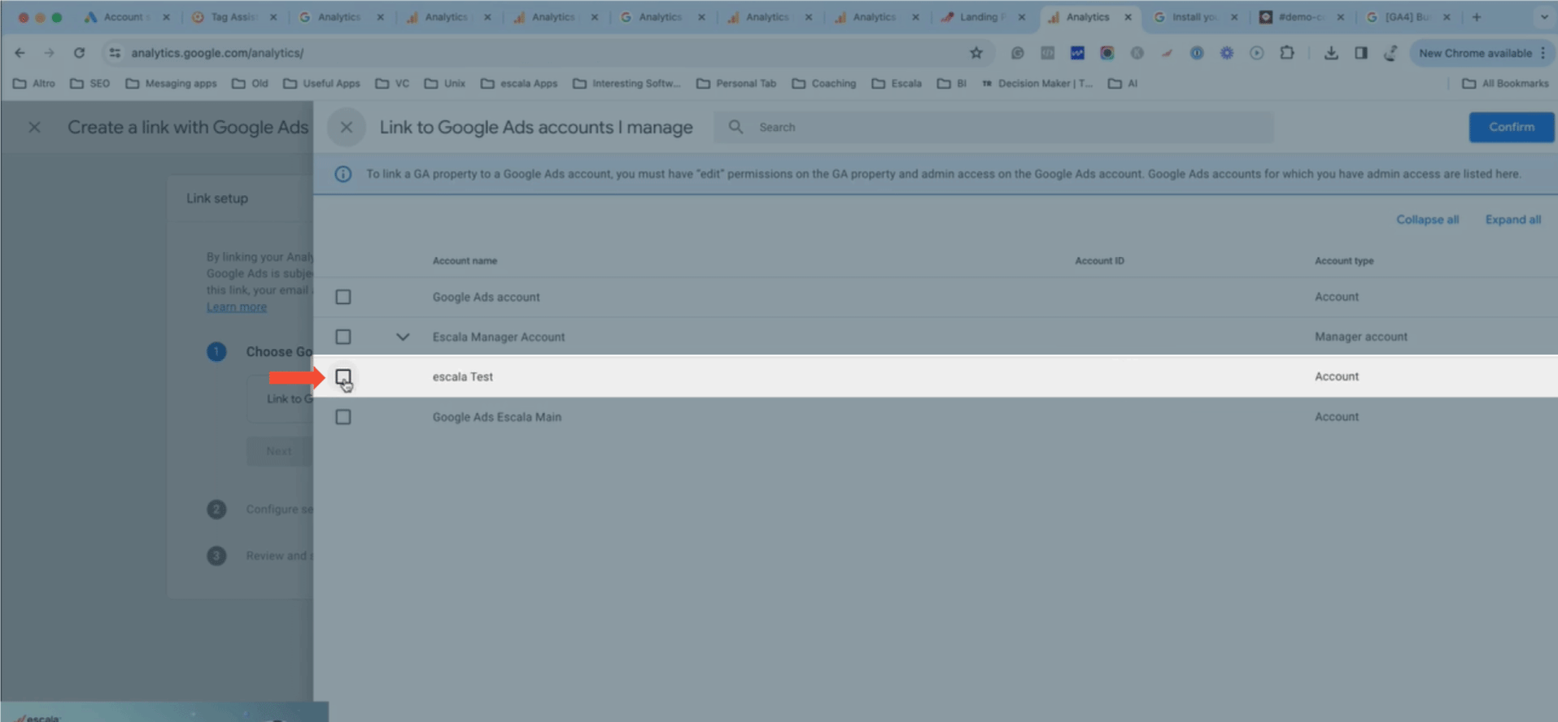Close the active Analytics tab
The image size is (1558, 722).
pos(1128,17)
